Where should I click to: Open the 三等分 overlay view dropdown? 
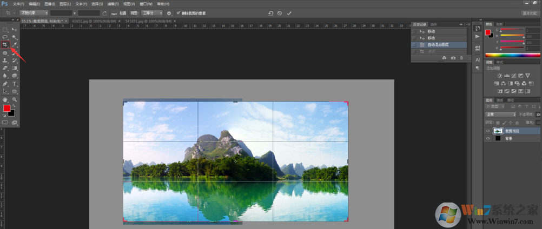click(x=154, y=12)
